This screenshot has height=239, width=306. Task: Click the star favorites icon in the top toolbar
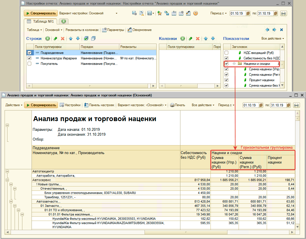[x=160, y=13]
